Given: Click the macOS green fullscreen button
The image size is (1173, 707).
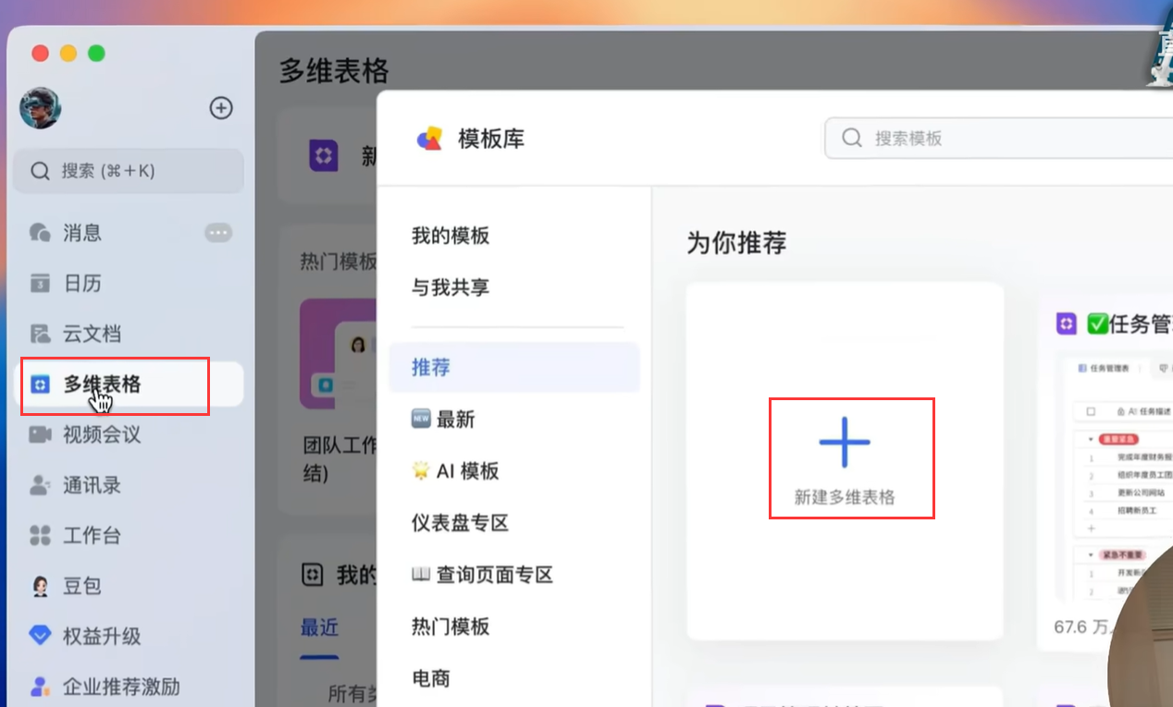Looking at the screenshot, I should pos(96,54).
